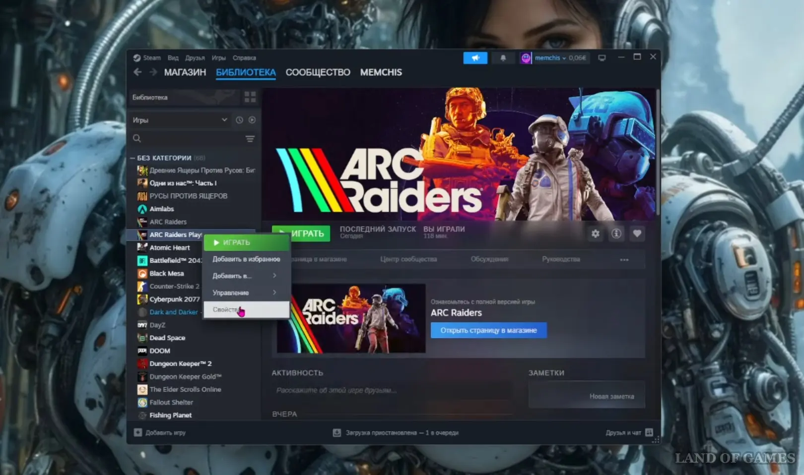Screen dimensions: 804x475
Task: Toggle the ready-to-play filter icon
Action: (252, 120)
